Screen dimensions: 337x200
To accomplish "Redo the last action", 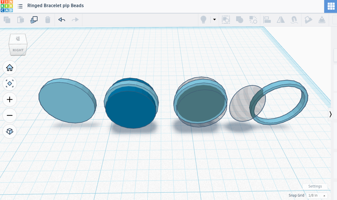I will [x=75, y=20].
